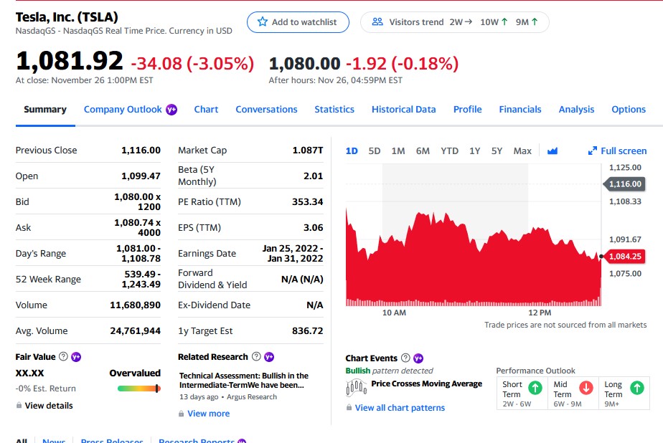Click the Short Term green up arrow

coord(535,388)
